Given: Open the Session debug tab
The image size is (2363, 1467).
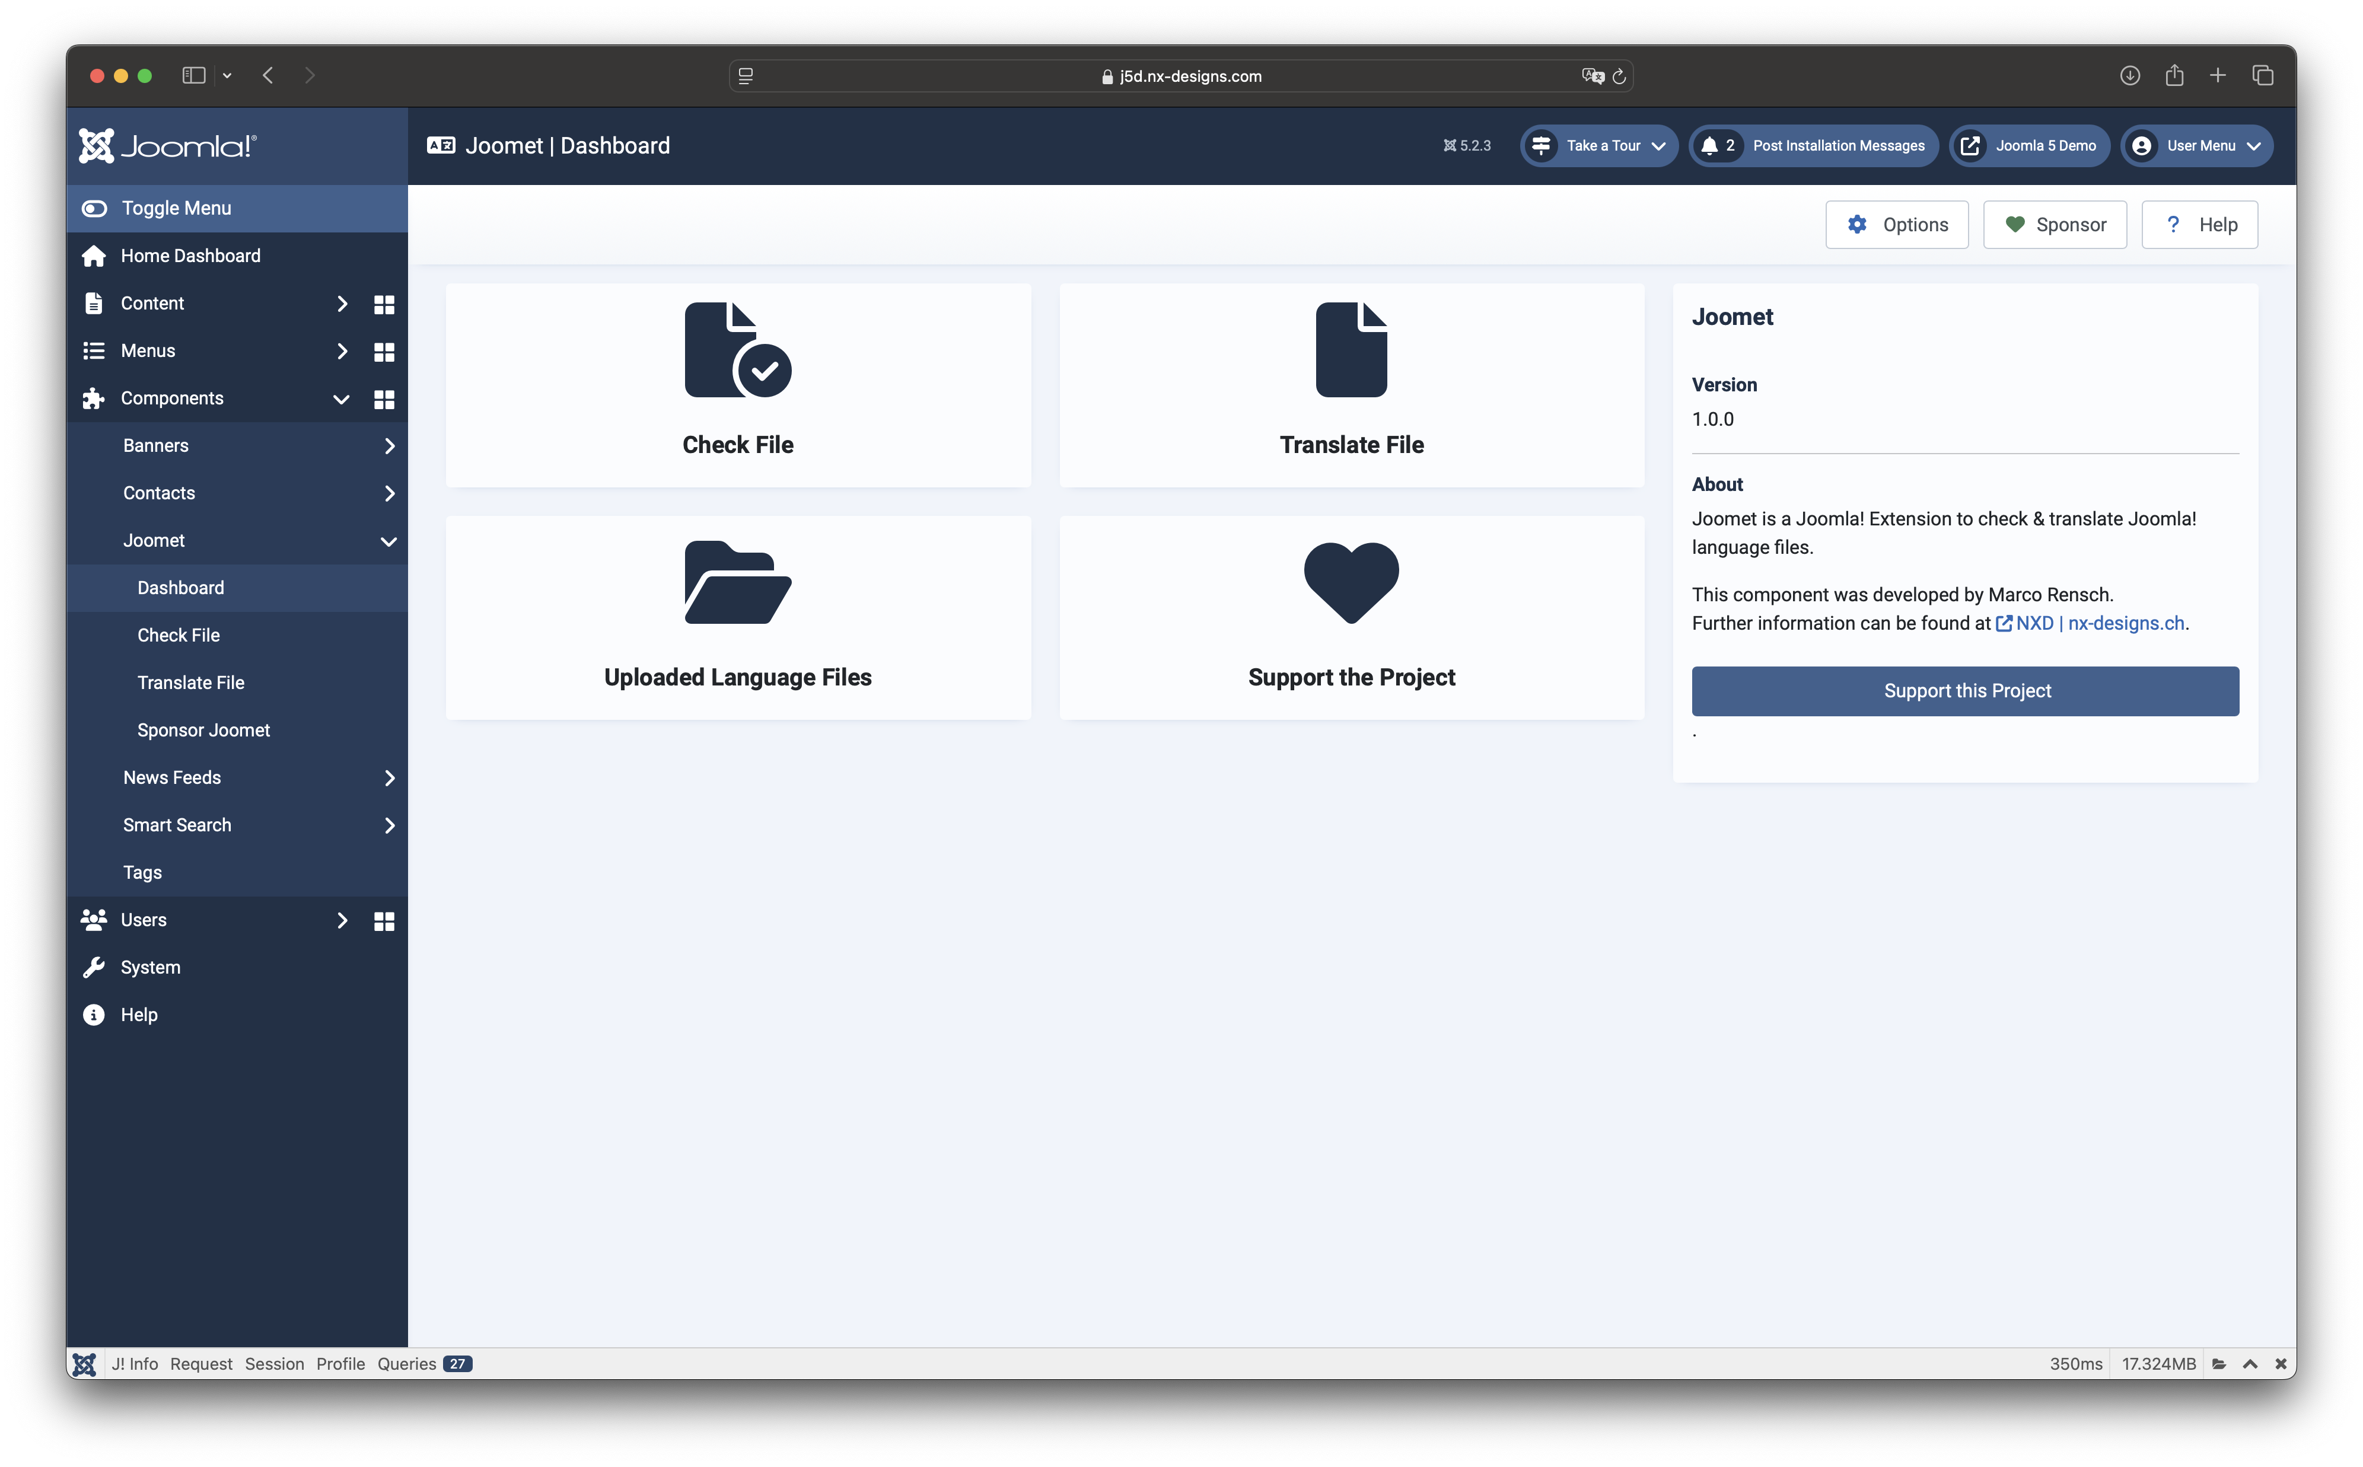Looking at the screenshot, I should [275, 1363].
